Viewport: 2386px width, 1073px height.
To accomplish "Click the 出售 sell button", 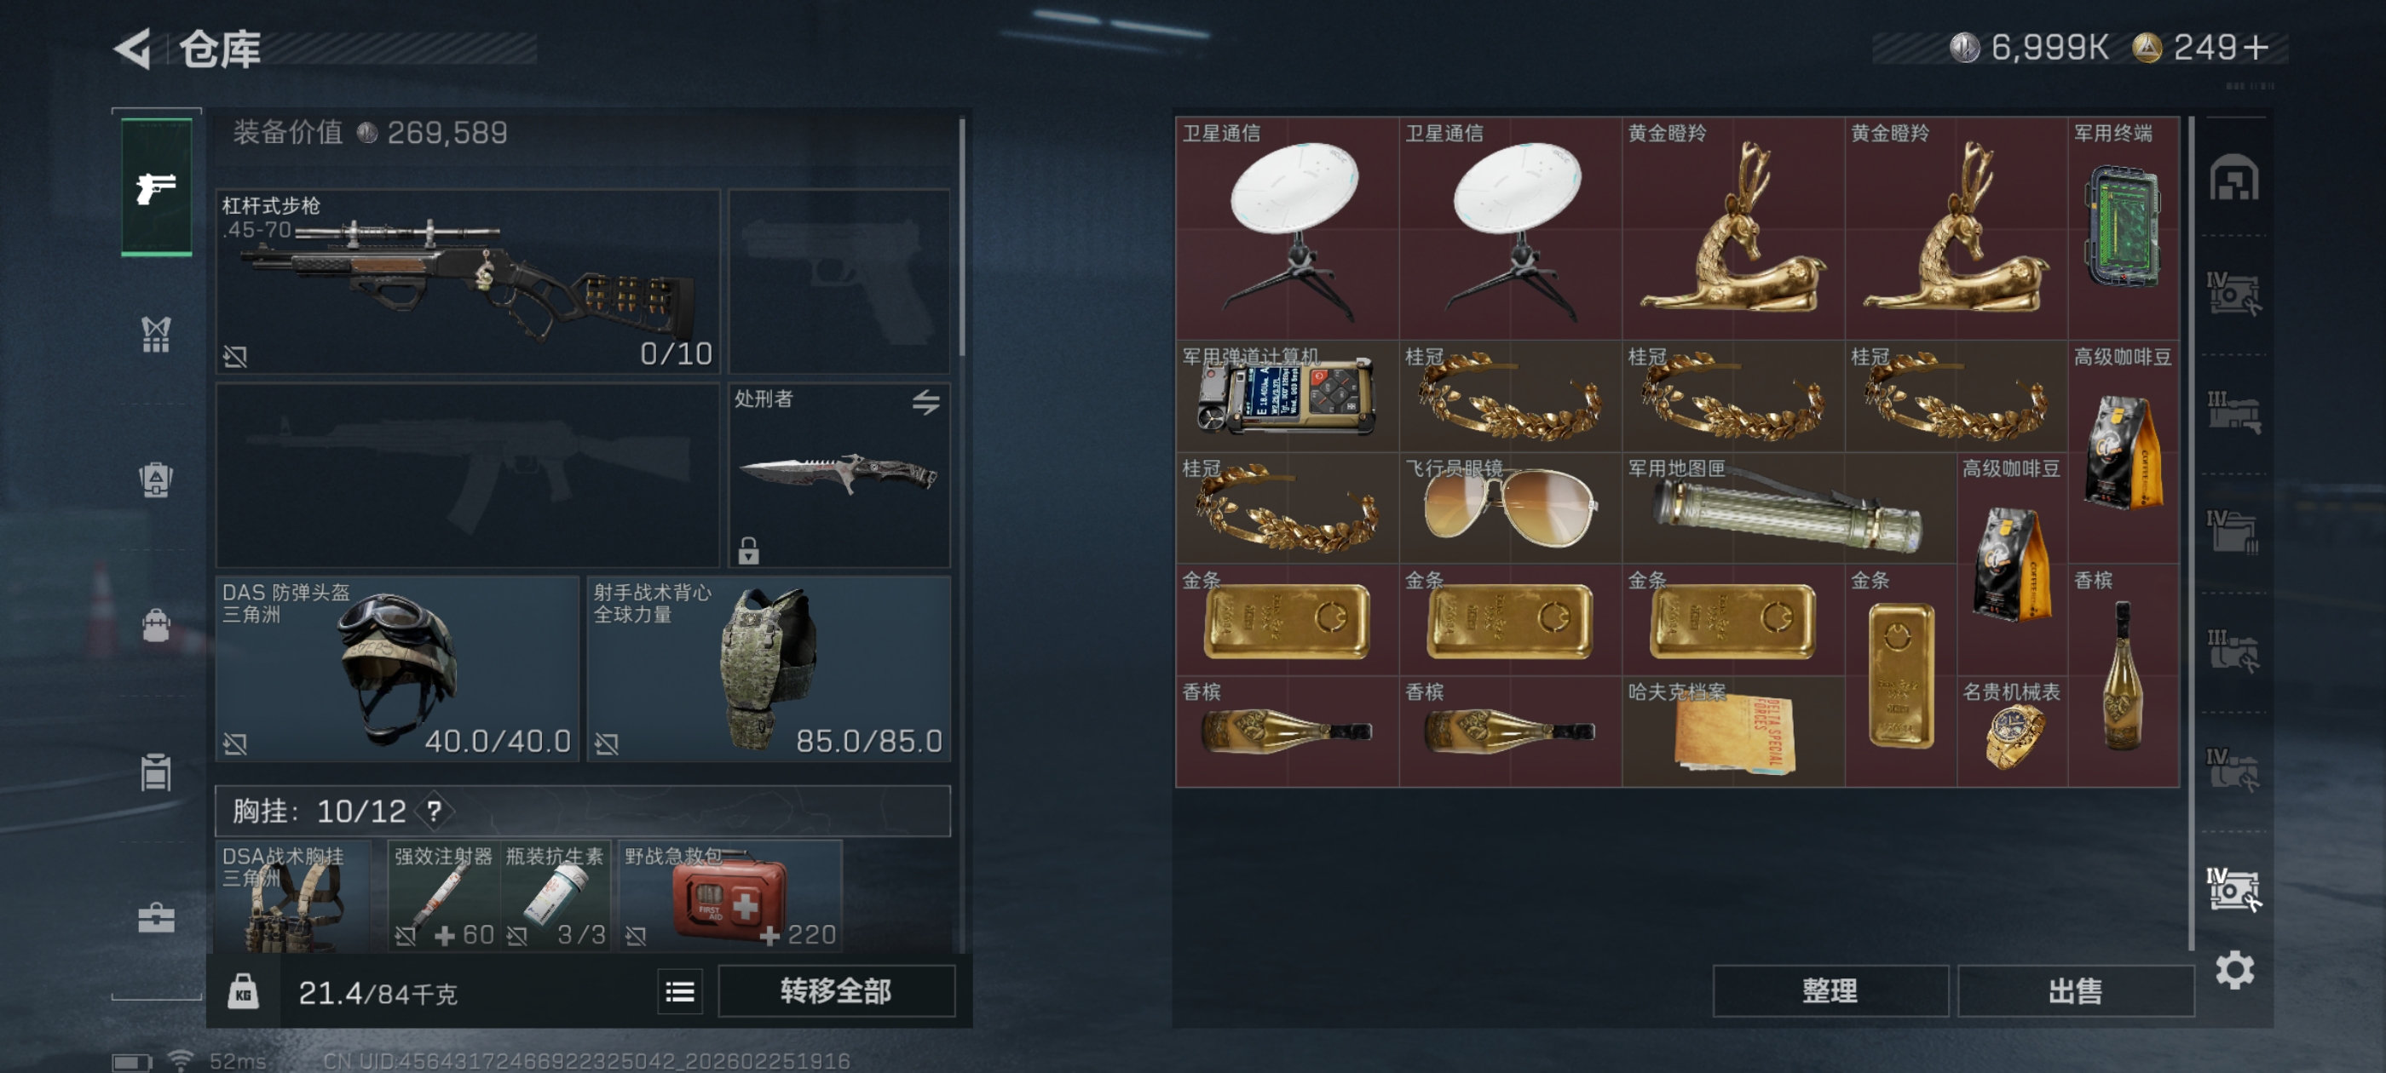I will click(2075, 991).
